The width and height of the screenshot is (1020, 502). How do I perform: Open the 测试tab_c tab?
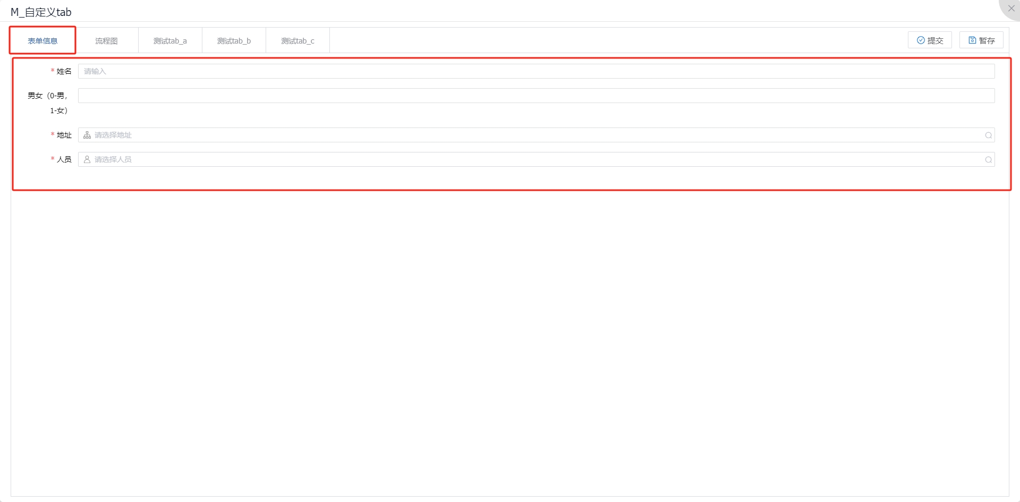[297, 40]
